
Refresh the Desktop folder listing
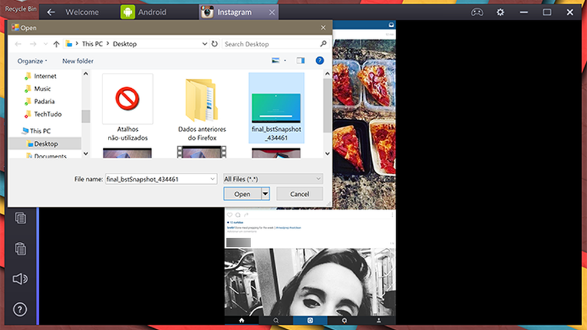[215, 43]
